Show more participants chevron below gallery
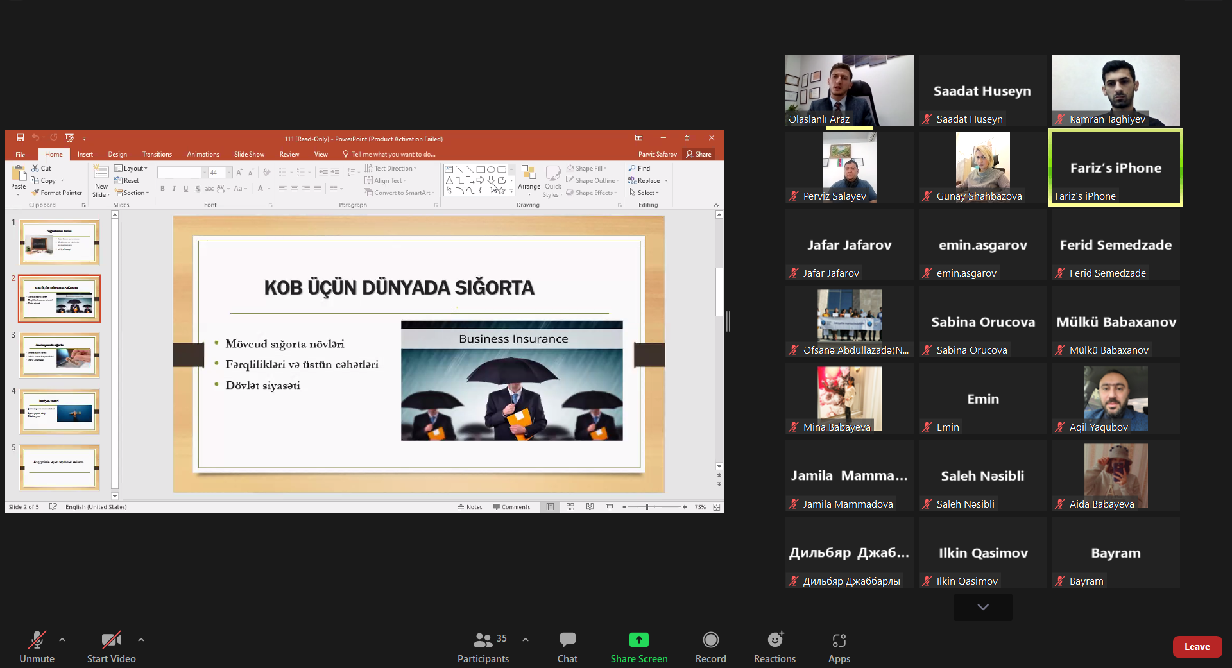The height and width of the screenshot is (668, 1232). [983, 606]
